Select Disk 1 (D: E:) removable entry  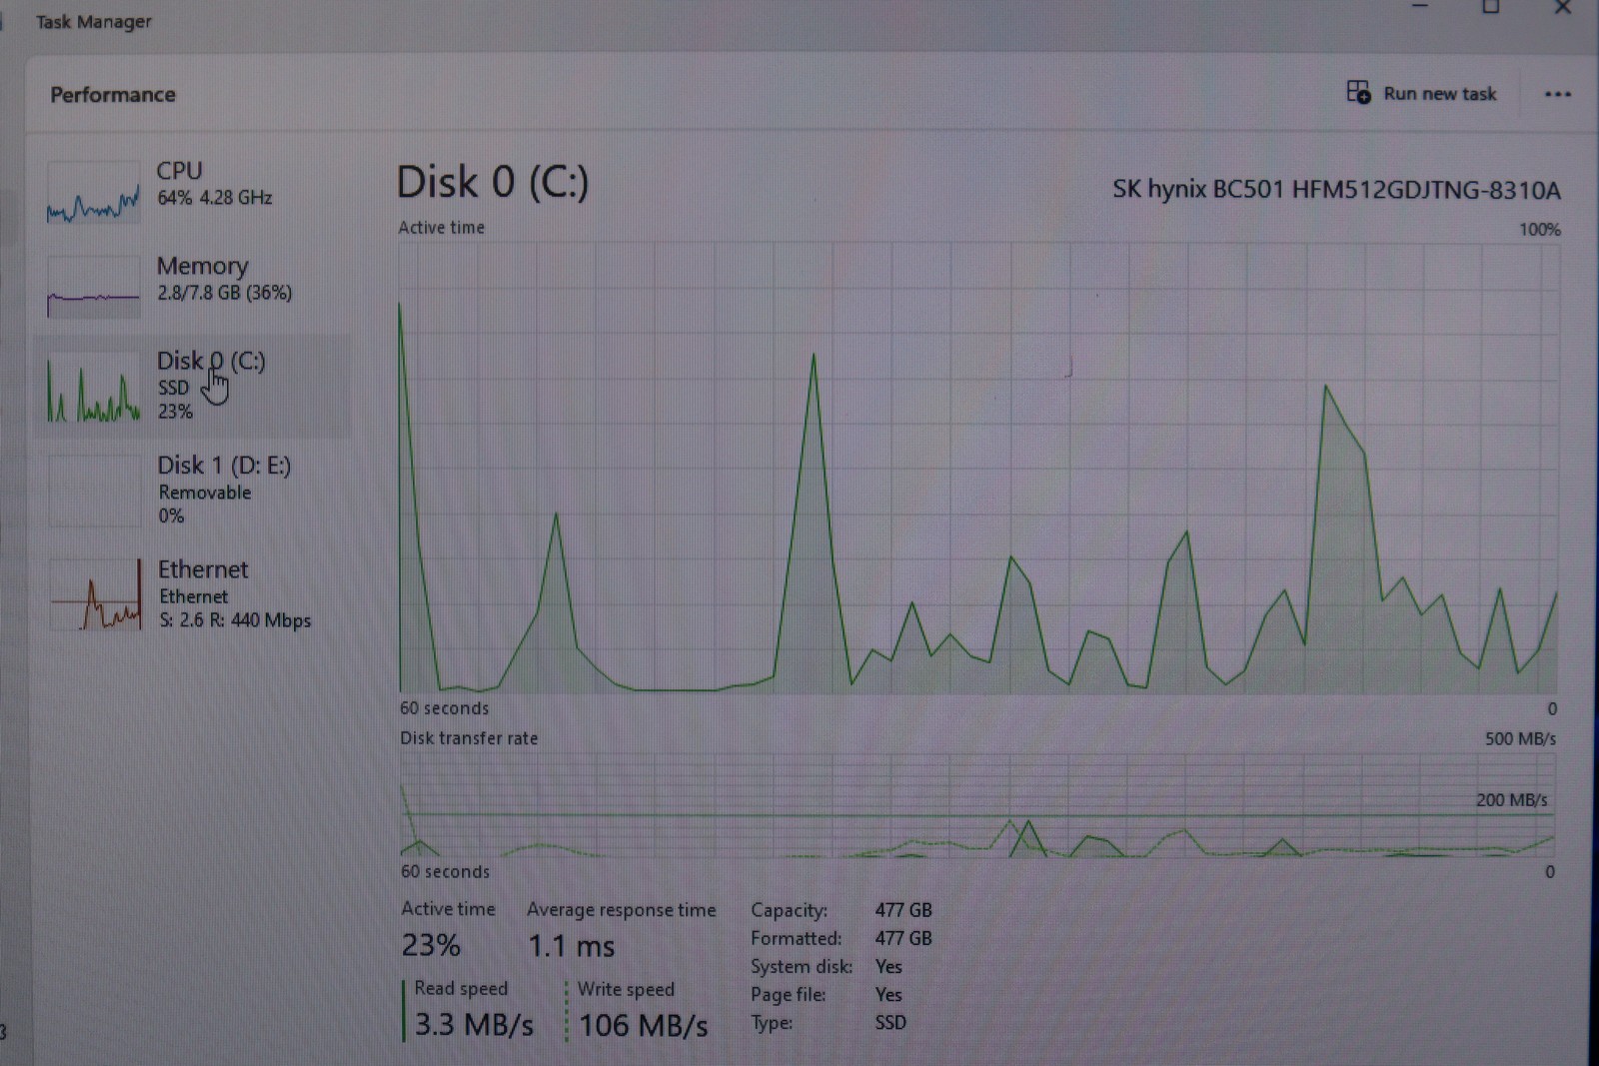click(x=192, y=490)
